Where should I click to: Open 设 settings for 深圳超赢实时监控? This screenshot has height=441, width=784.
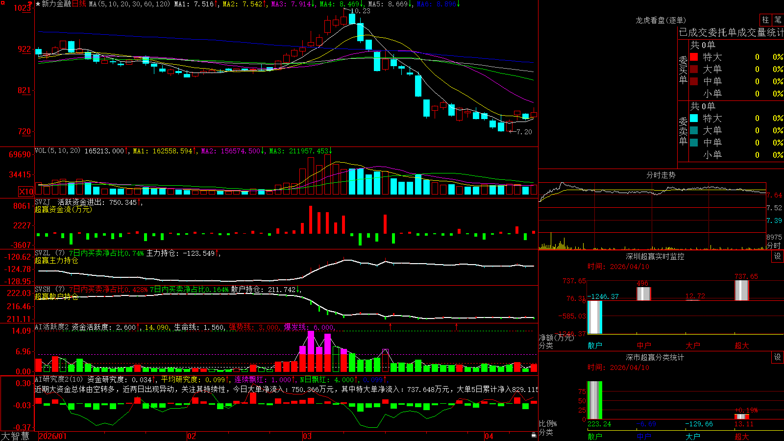[x=778, y=256]
